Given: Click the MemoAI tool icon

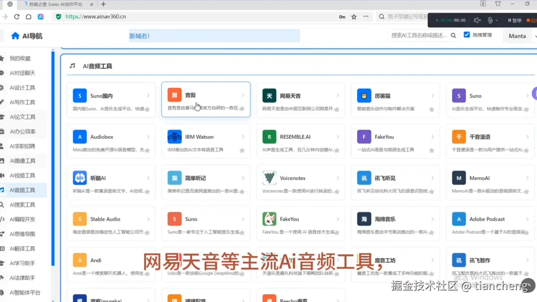Looking at the screenshot, I should [459, 178].
